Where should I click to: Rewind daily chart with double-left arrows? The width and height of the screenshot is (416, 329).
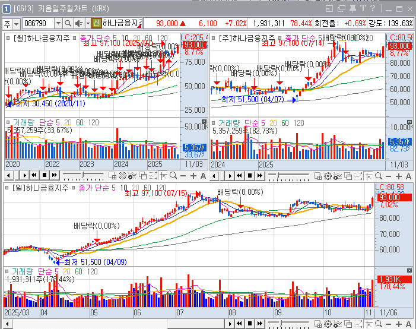tap(239, 324)
